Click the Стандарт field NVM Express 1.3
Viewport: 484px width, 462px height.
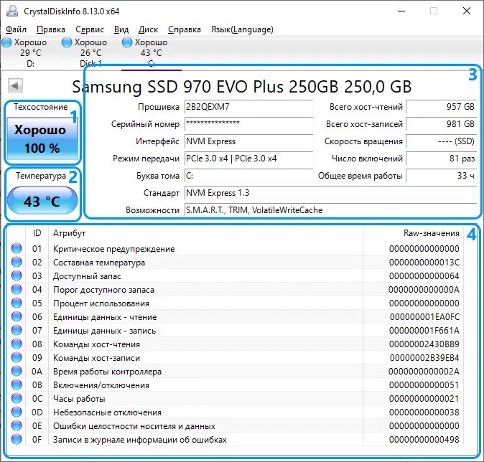330,193
